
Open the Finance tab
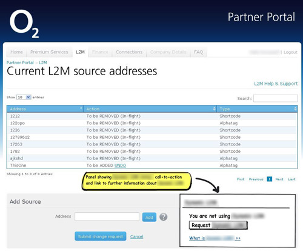click(100, 52)
